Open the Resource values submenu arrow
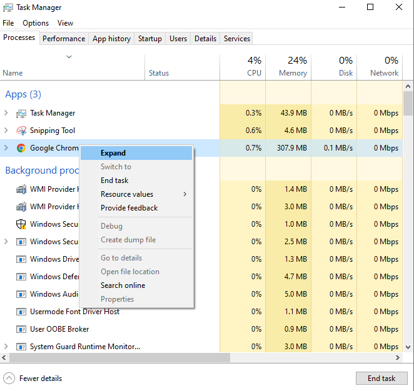 point(185,194)
